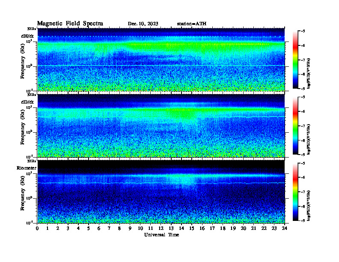339x262 pixels.
Task: Click hour '9' on time axis
Action: click(x=130, y=229)
